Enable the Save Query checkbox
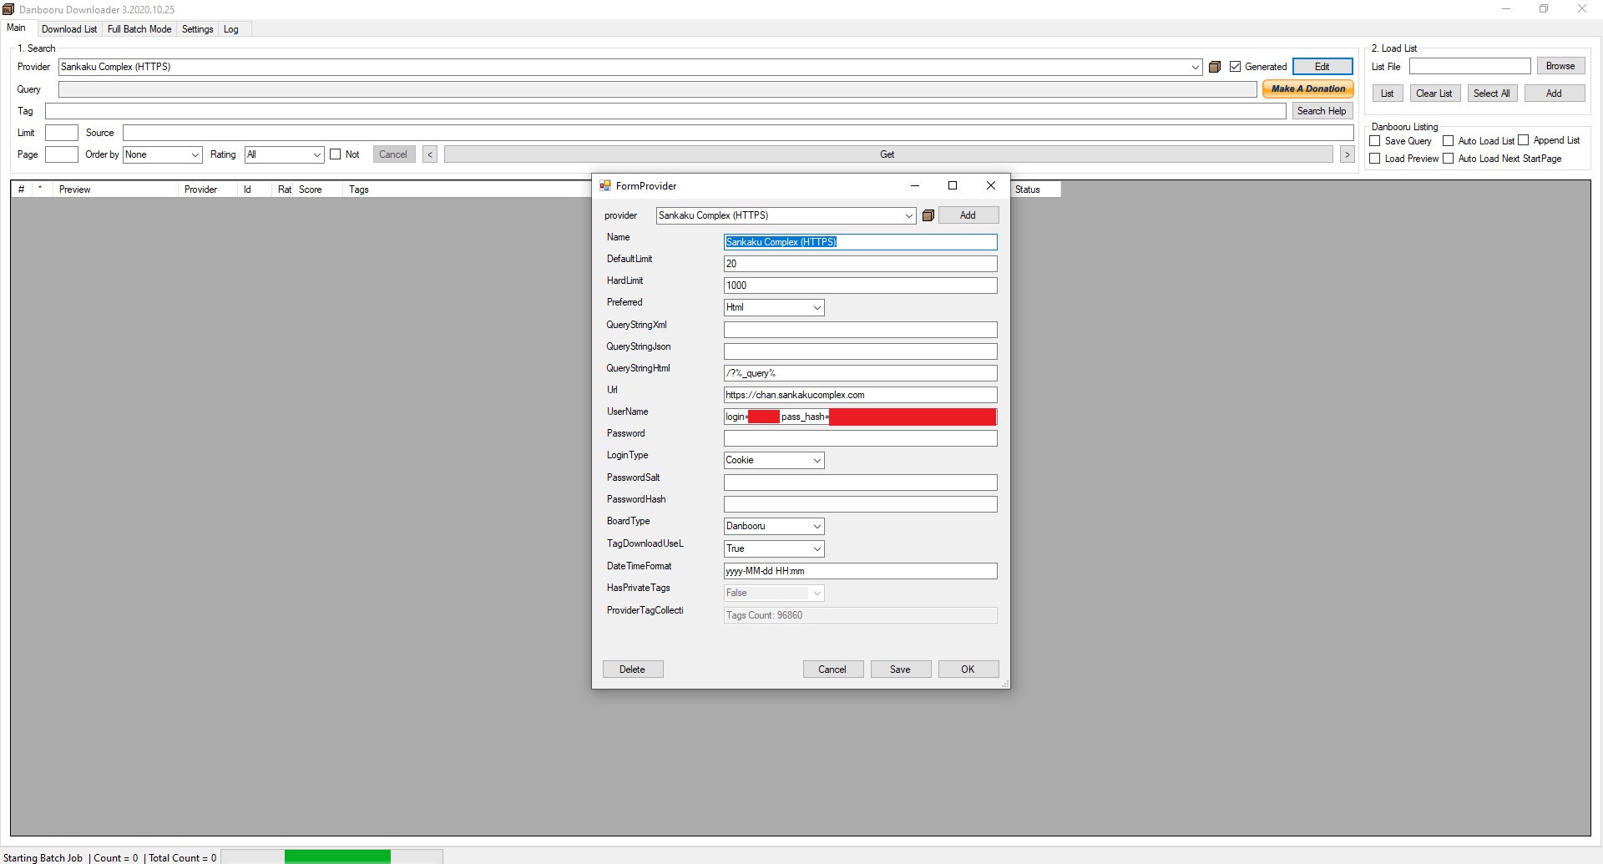The image size is (1603, 864). coord(1375,141)
